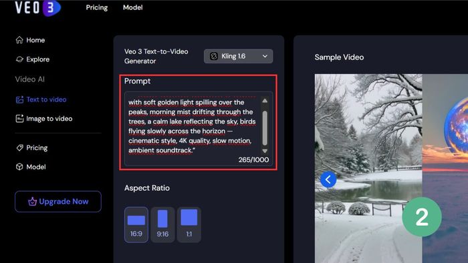Click the prompt box scroll-down arrow
The width and height of the screenshot is (468, 263).
click(265, 151)
